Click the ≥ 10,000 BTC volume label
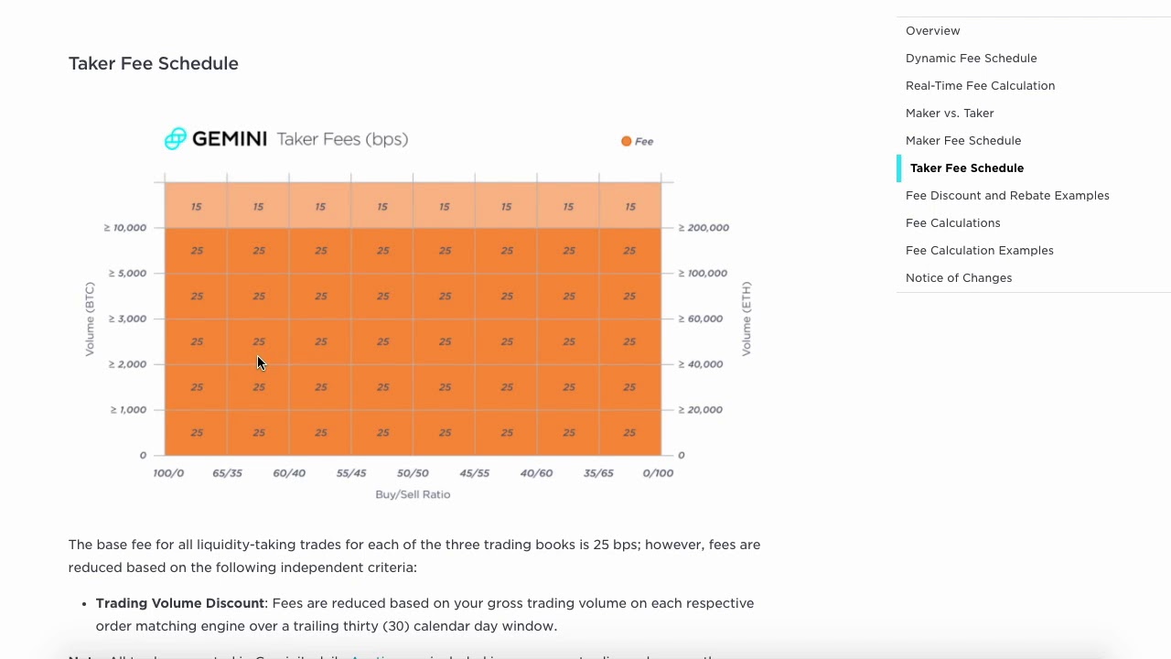This screenshot has width=1171, height=659. coord(125,228)
